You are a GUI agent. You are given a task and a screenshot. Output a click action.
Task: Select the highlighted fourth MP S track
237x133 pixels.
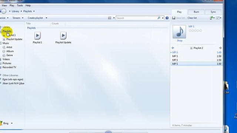coord(197,64)
